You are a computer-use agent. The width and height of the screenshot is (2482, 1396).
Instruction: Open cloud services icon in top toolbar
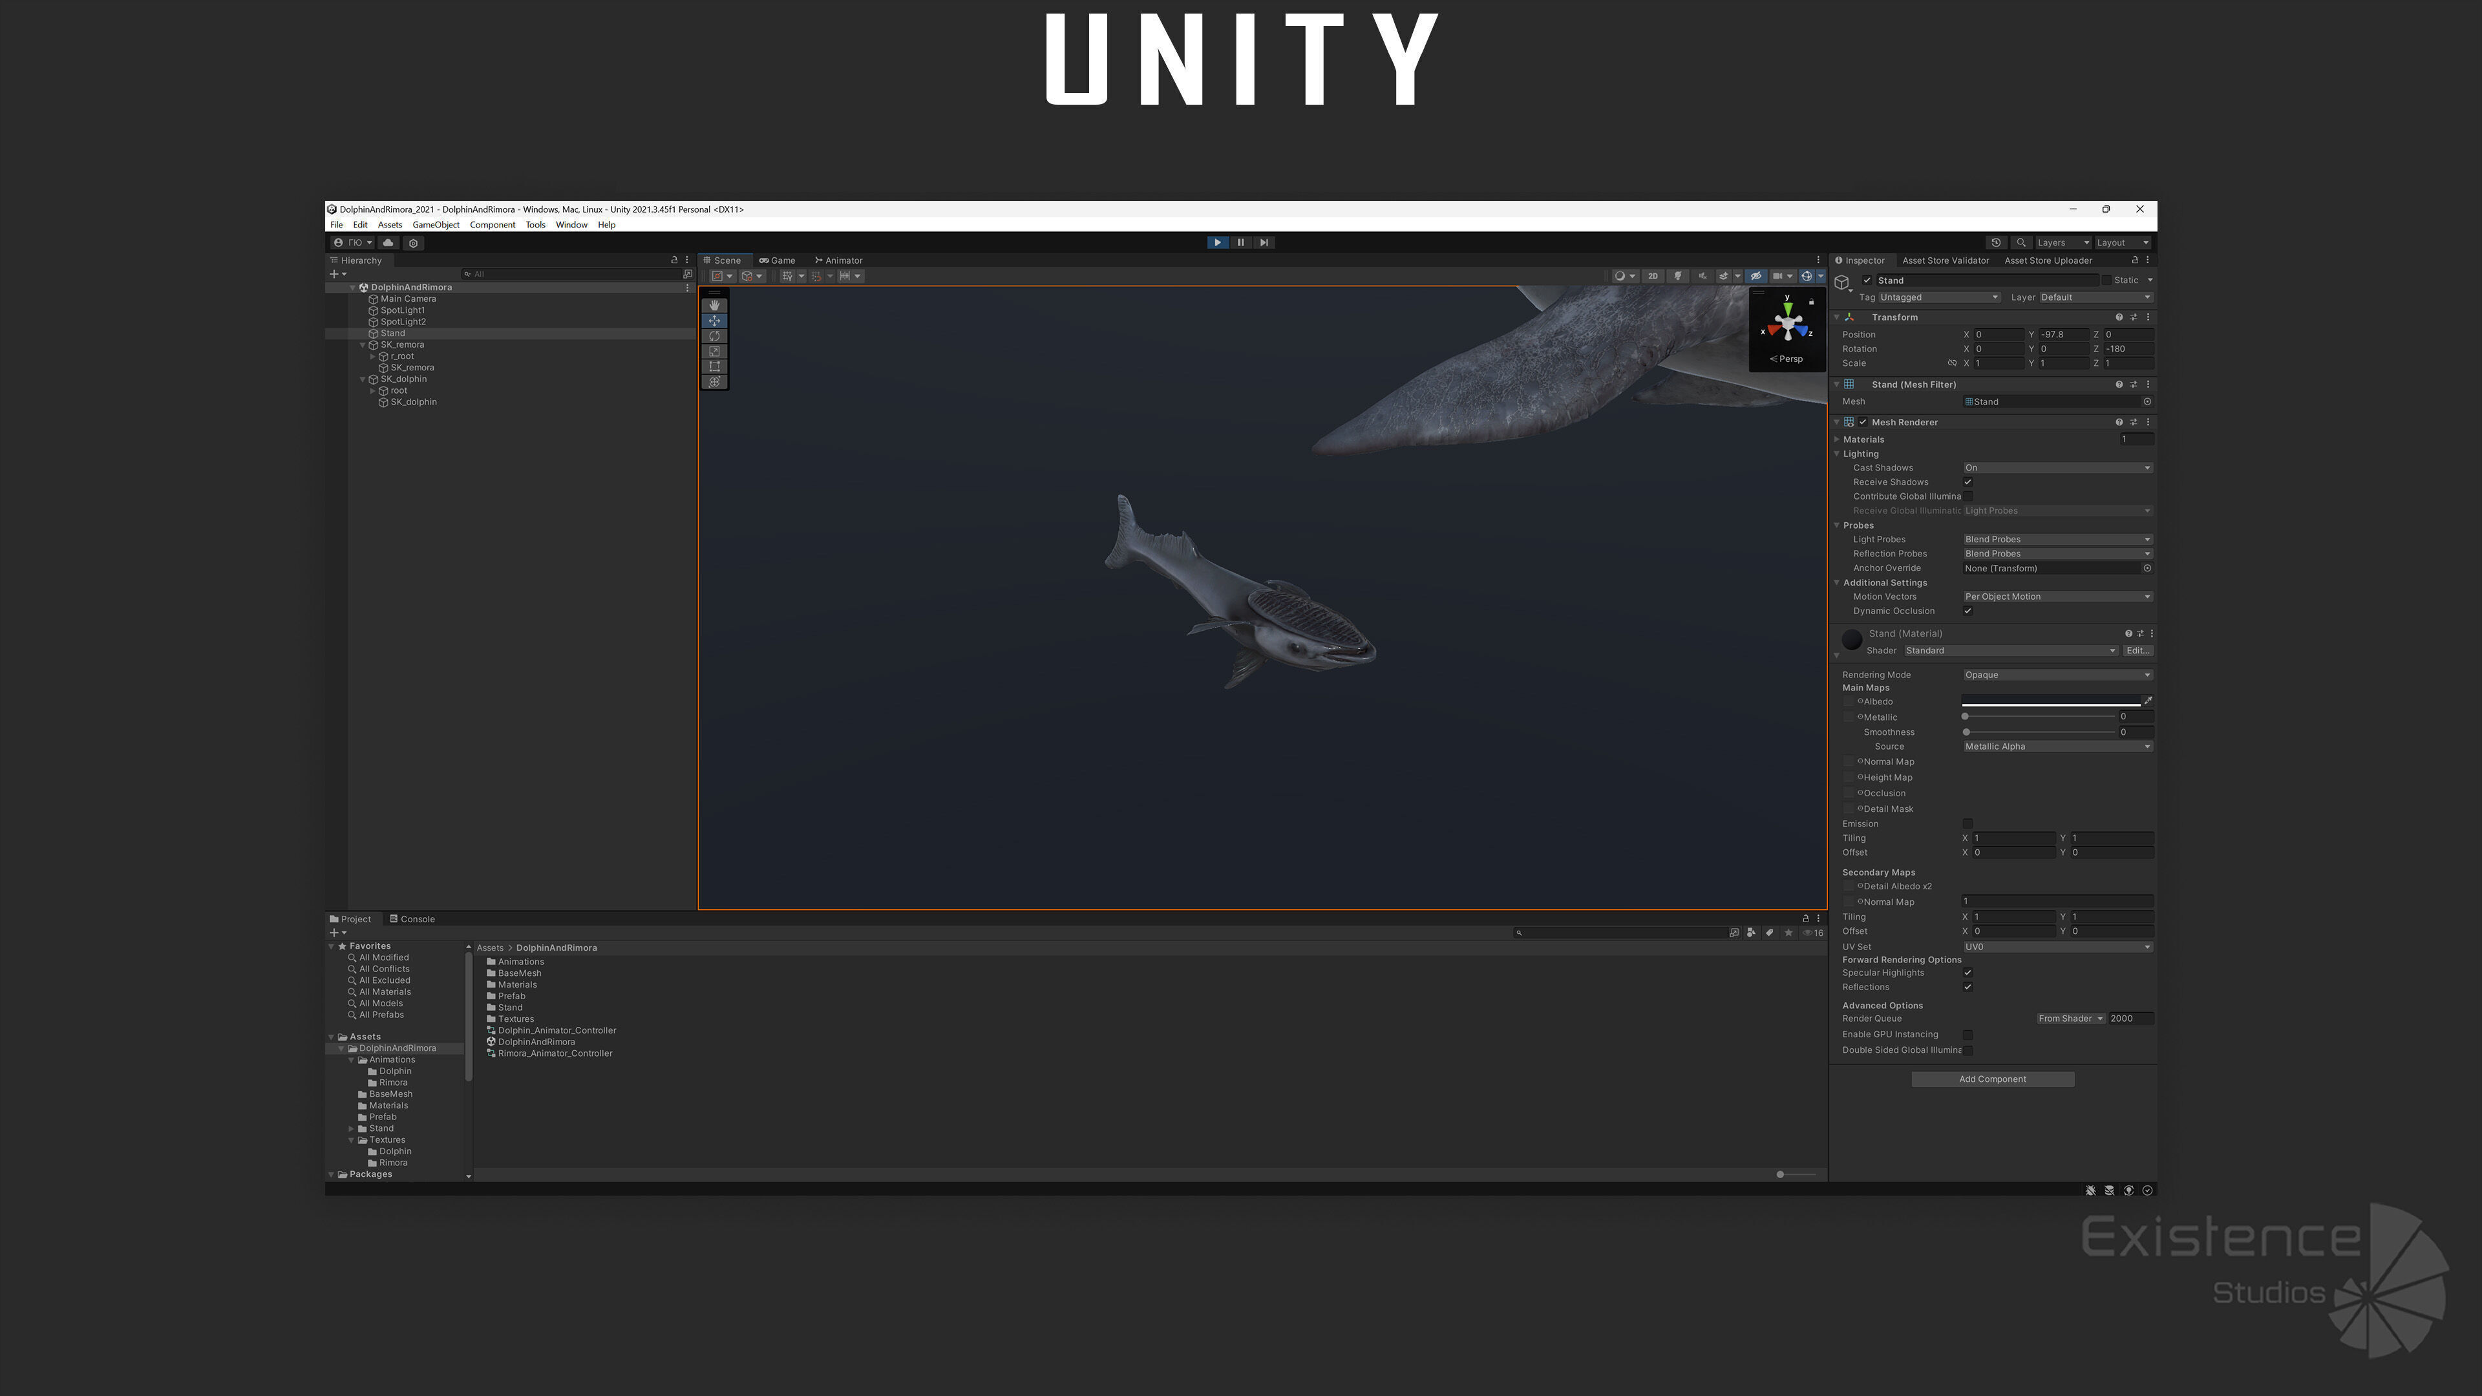click(x=388, y=243)
